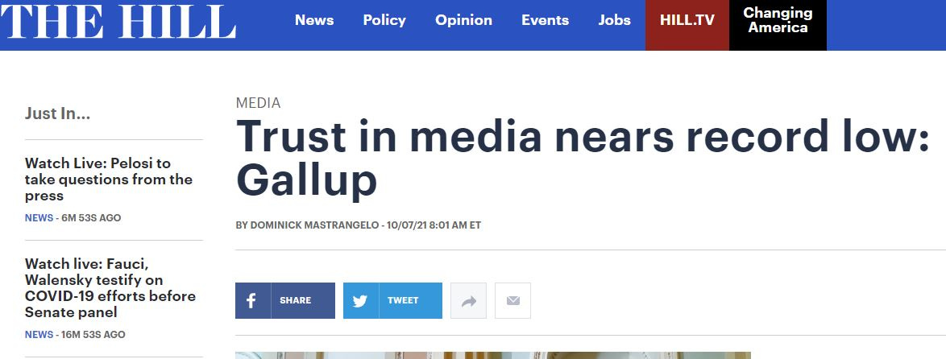Image resolution: width=946 pixels, height=359 pixels.
Task: Select the Opinion tab
Action: (x=463, y=20)
